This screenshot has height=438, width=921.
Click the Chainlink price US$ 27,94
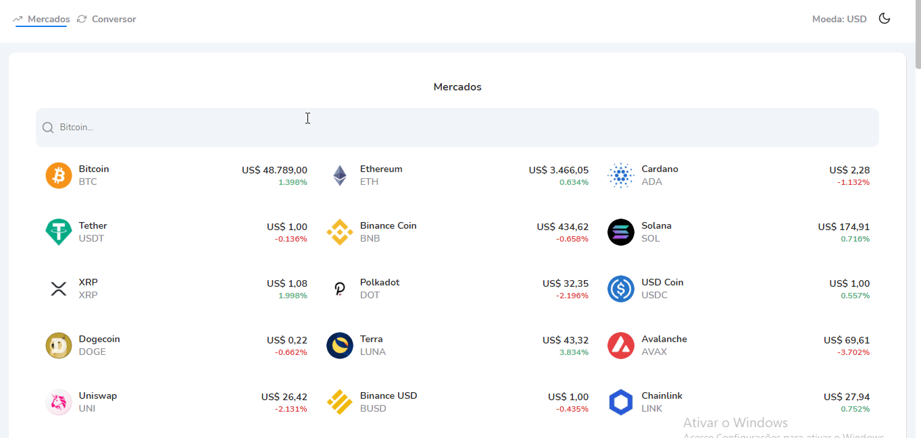tap(847, 397)
